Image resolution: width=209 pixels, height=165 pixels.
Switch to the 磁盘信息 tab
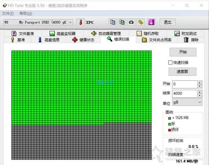click(48, 40)
